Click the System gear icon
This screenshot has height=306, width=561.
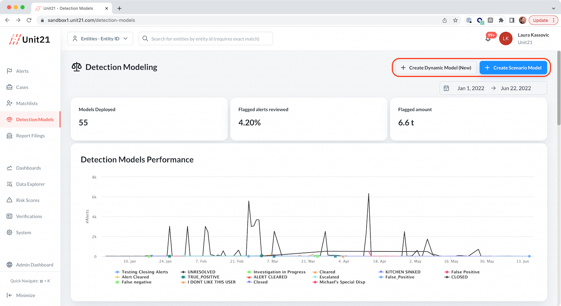point(9,232)
